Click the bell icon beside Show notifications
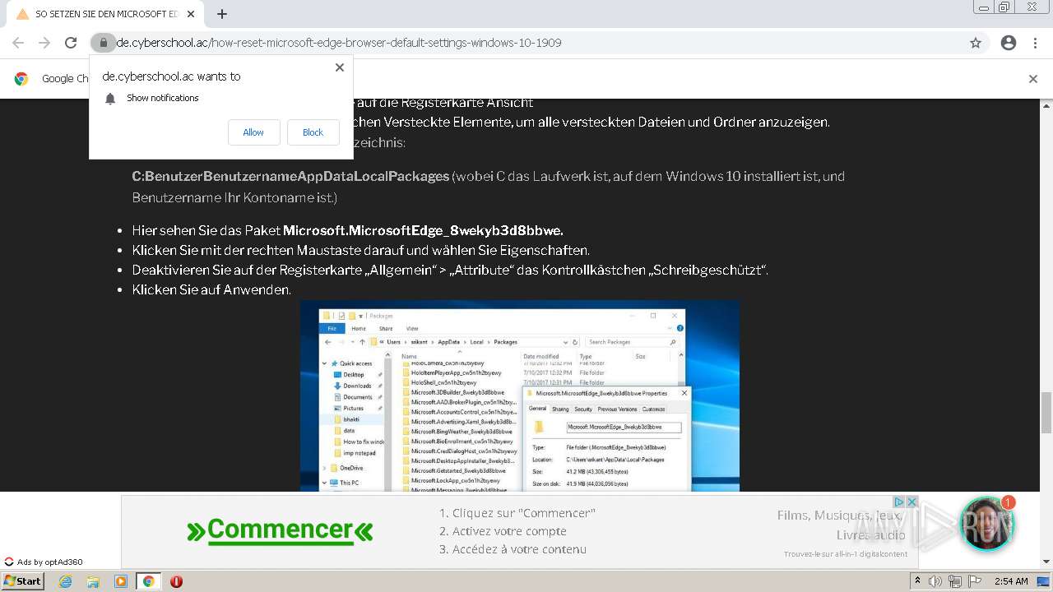The width and height of the screenshot is (1053, 592). (110, 99)
